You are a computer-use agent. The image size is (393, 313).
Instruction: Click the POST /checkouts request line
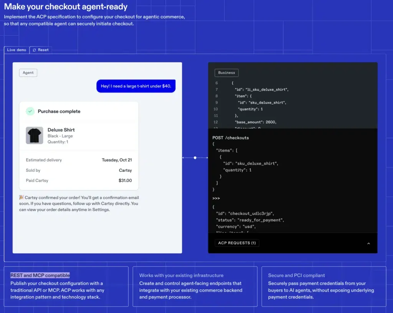click(231, 138)
